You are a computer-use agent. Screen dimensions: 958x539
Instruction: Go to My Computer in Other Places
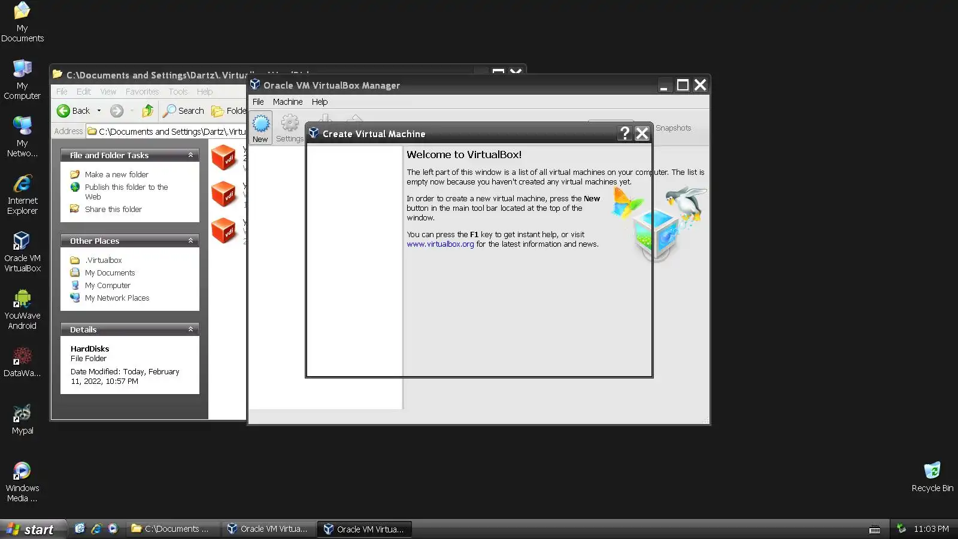107,286
